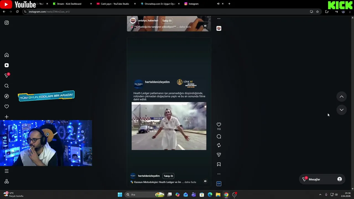Open audio thumbnail below reel action icons

pyautogui.click(x=219, y=184)
